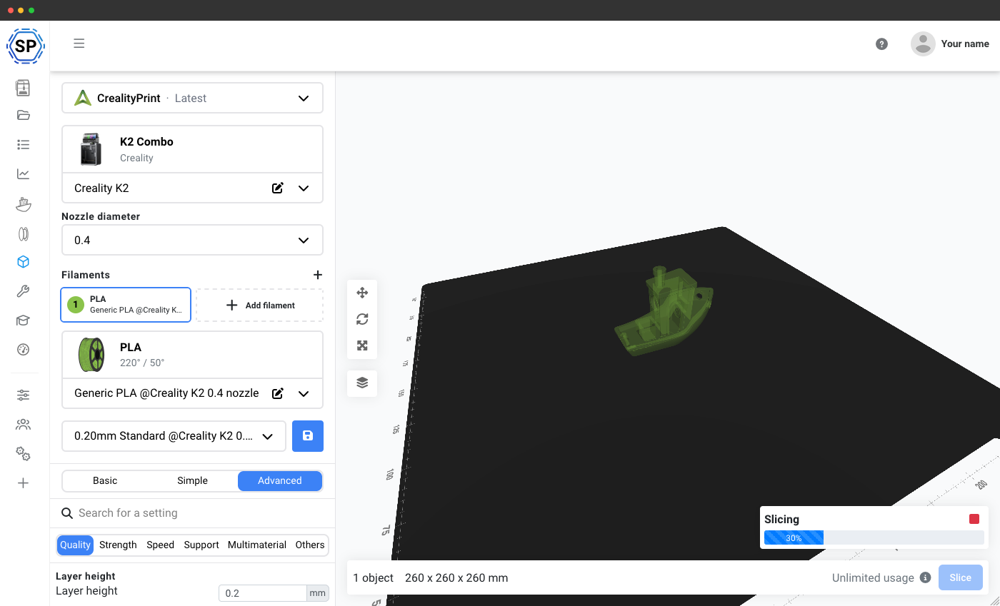Expand the Creality K2 printer profile dropdown
Viewport: 1000px width, 606px height.
pyautogui.click(x=304, y=188)
